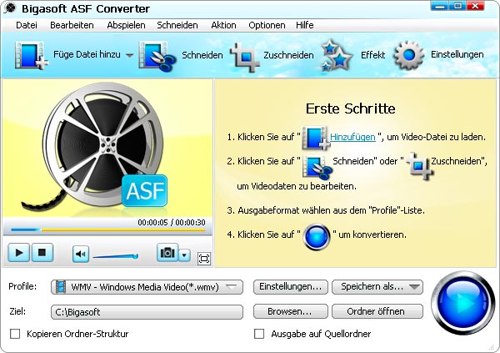Close the Bigasoft ASF Converter window
Viewport: 500px width, 353px height.
pyautogui.click(x=476, y=6)
